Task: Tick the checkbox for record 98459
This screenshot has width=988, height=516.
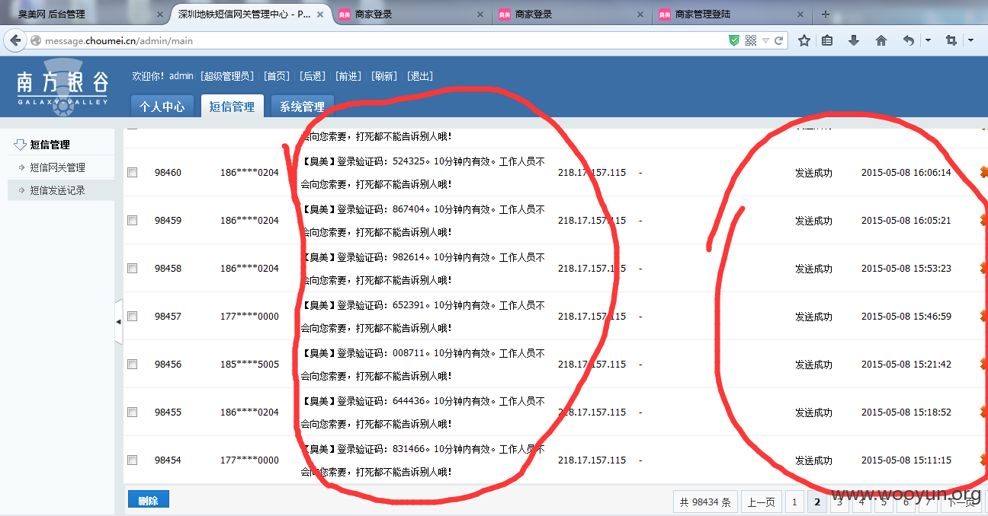Action: pyautogui.click(x=132, y=221)
